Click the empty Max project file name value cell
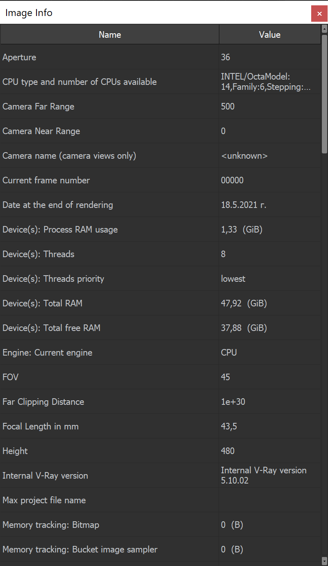Screen dimensions: 328x566 (x=269, y=500)
